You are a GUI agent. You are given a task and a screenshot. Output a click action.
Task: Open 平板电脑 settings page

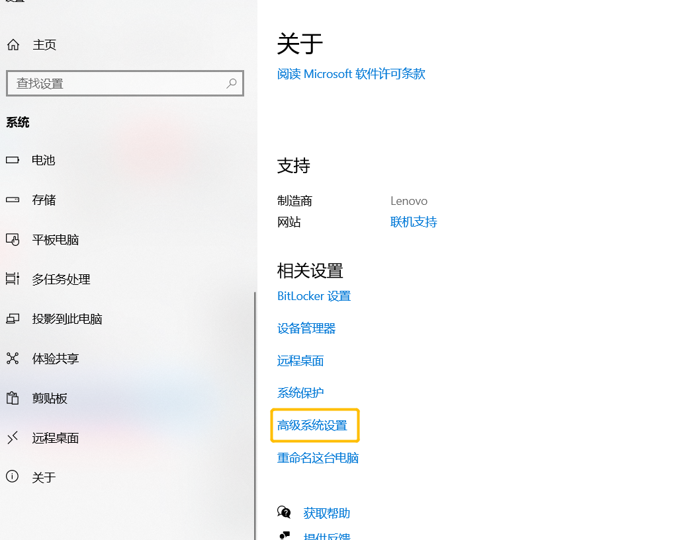coord(56,239)
